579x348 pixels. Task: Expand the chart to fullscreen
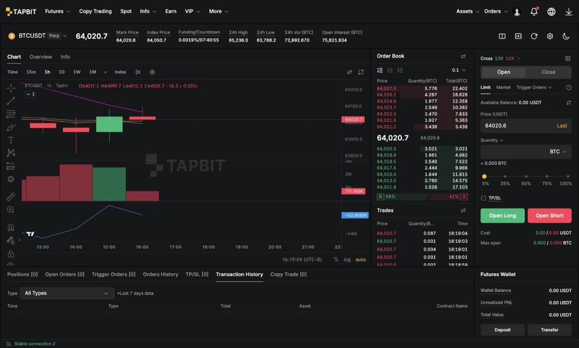click(x=361, y=72)
